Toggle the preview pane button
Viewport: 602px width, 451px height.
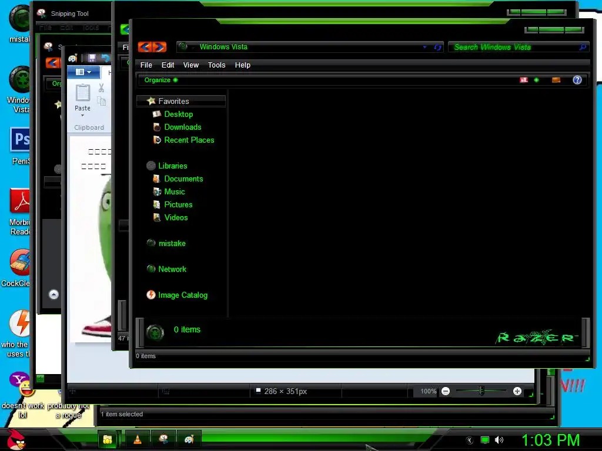click(x=556, y=80)
